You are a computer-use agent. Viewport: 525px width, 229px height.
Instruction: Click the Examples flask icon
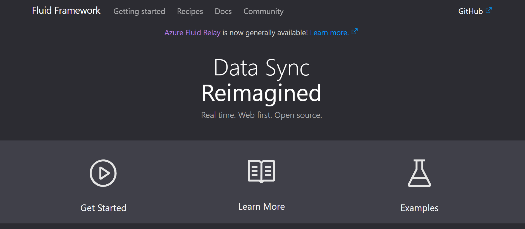pyautogui.click(x=419, y=173)
